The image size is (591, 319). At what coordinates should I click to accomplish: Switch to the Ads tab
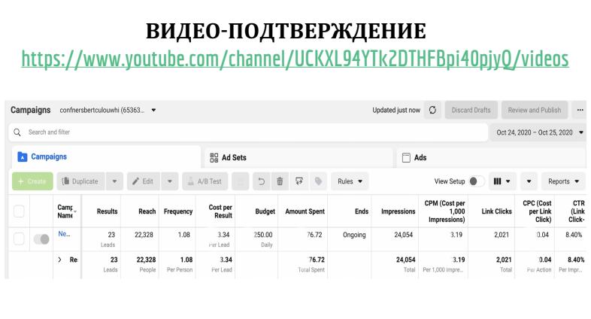coord(491,157)
